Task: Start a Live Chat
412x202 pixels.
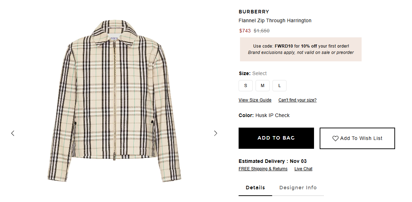Action: [x=303, y=169]
